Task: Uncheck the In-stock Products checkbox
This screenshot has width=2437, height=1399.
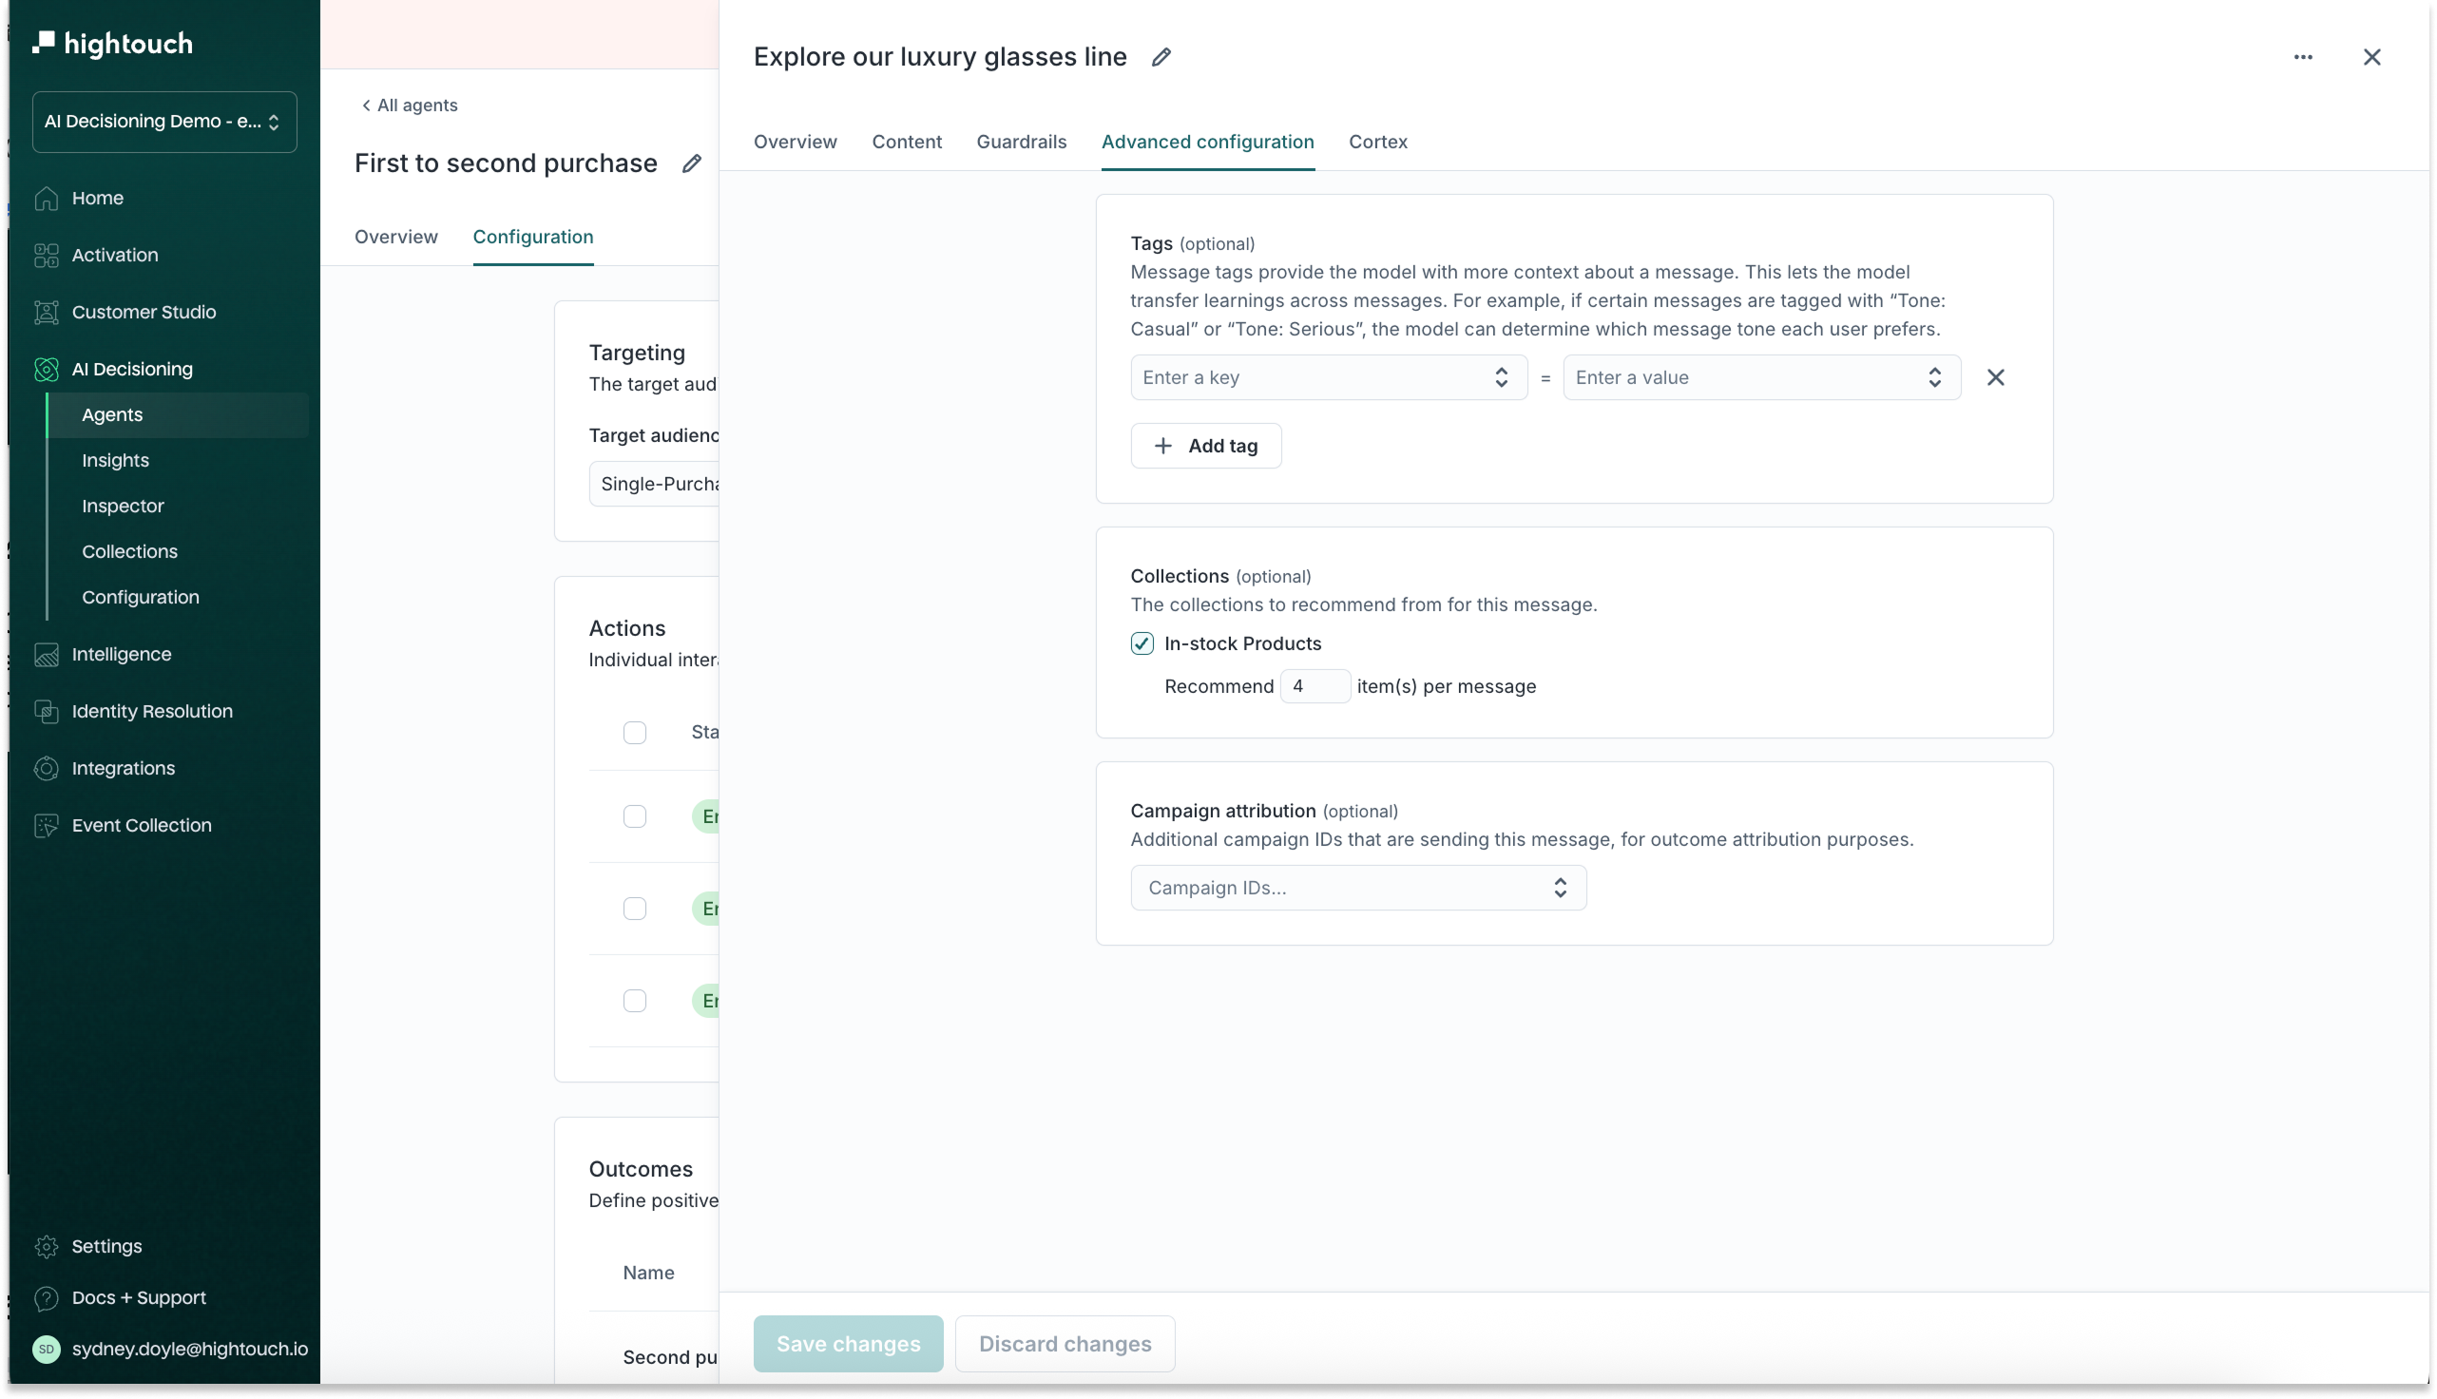Action: 1142,643
